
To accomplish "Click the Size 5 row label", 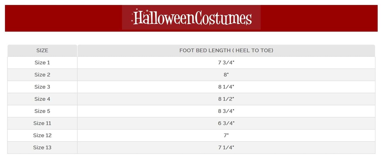I will [x=42, y=111].
